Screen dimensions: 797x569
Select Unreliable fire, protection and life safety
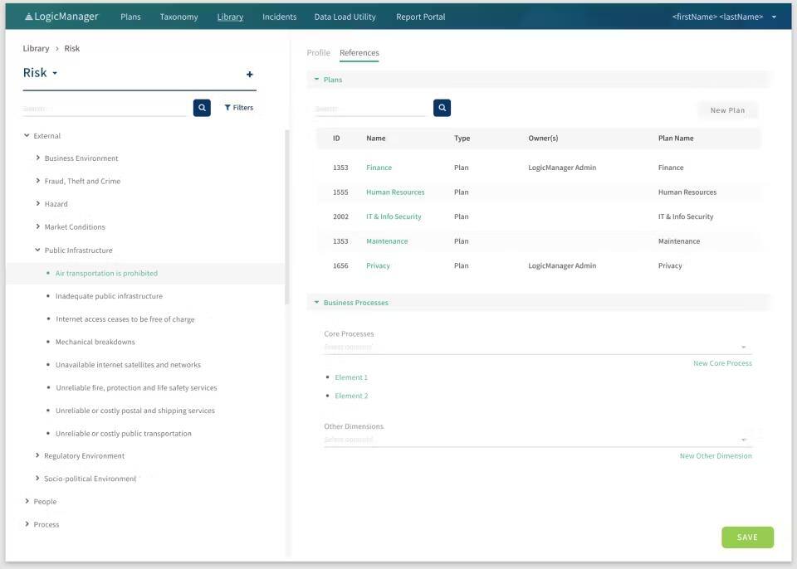click(x=136, y=387)
